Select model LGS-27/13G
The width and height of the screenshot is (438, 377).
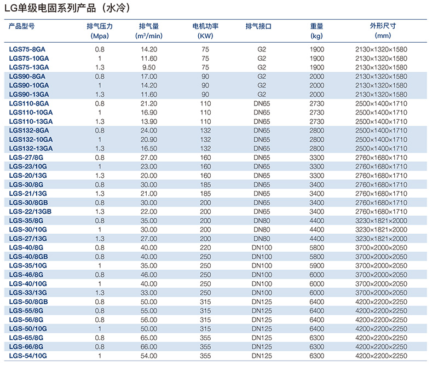click(28, 239)
